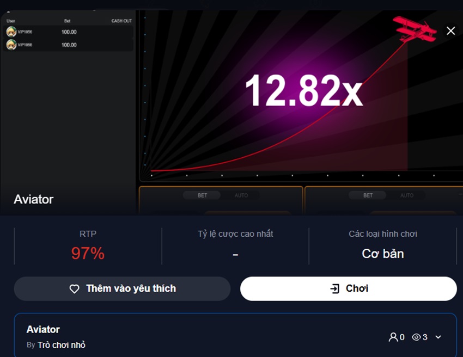Click the first row's 100.00 bet value
Image resolution: width=463 pixels, height=357 pixels.
[69, 32]
